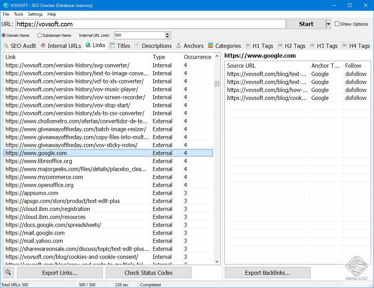Open the Start button dropdown arrow
This screenshot has height=288, width=374.
click(x=327, y=24)
